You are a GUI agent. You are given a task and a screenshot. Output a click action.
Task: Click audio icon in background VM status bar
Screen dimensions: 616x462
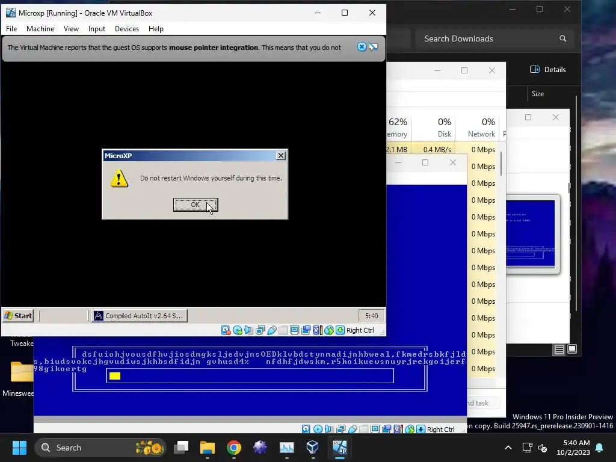coord(329,430)
